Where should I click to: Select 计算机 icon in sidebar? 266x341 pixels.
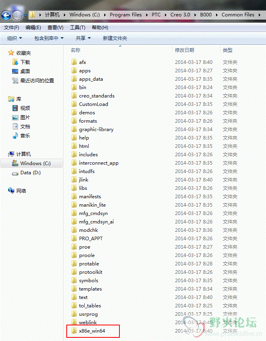(x=11, y=154)
